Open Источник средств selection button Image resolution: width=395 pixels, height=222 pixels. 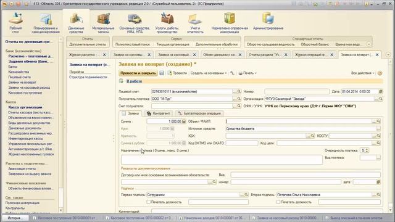point(378,129)
